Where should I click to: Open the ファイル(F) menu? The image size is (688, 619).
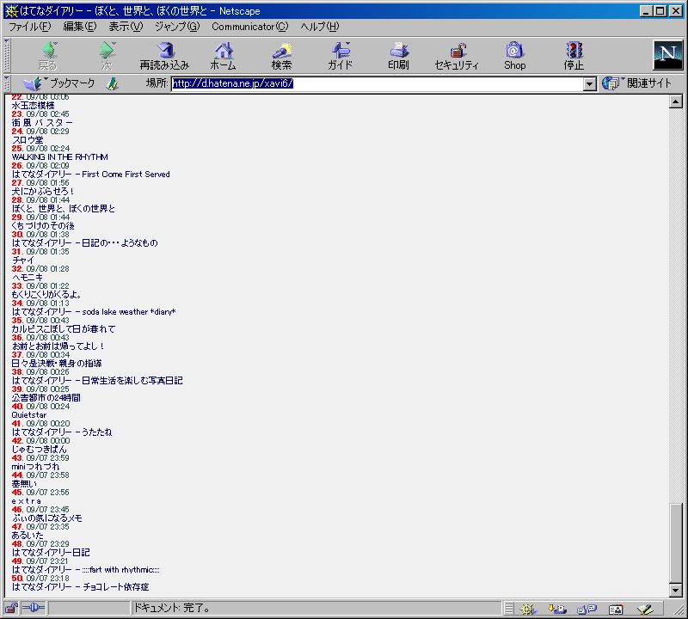30,27
